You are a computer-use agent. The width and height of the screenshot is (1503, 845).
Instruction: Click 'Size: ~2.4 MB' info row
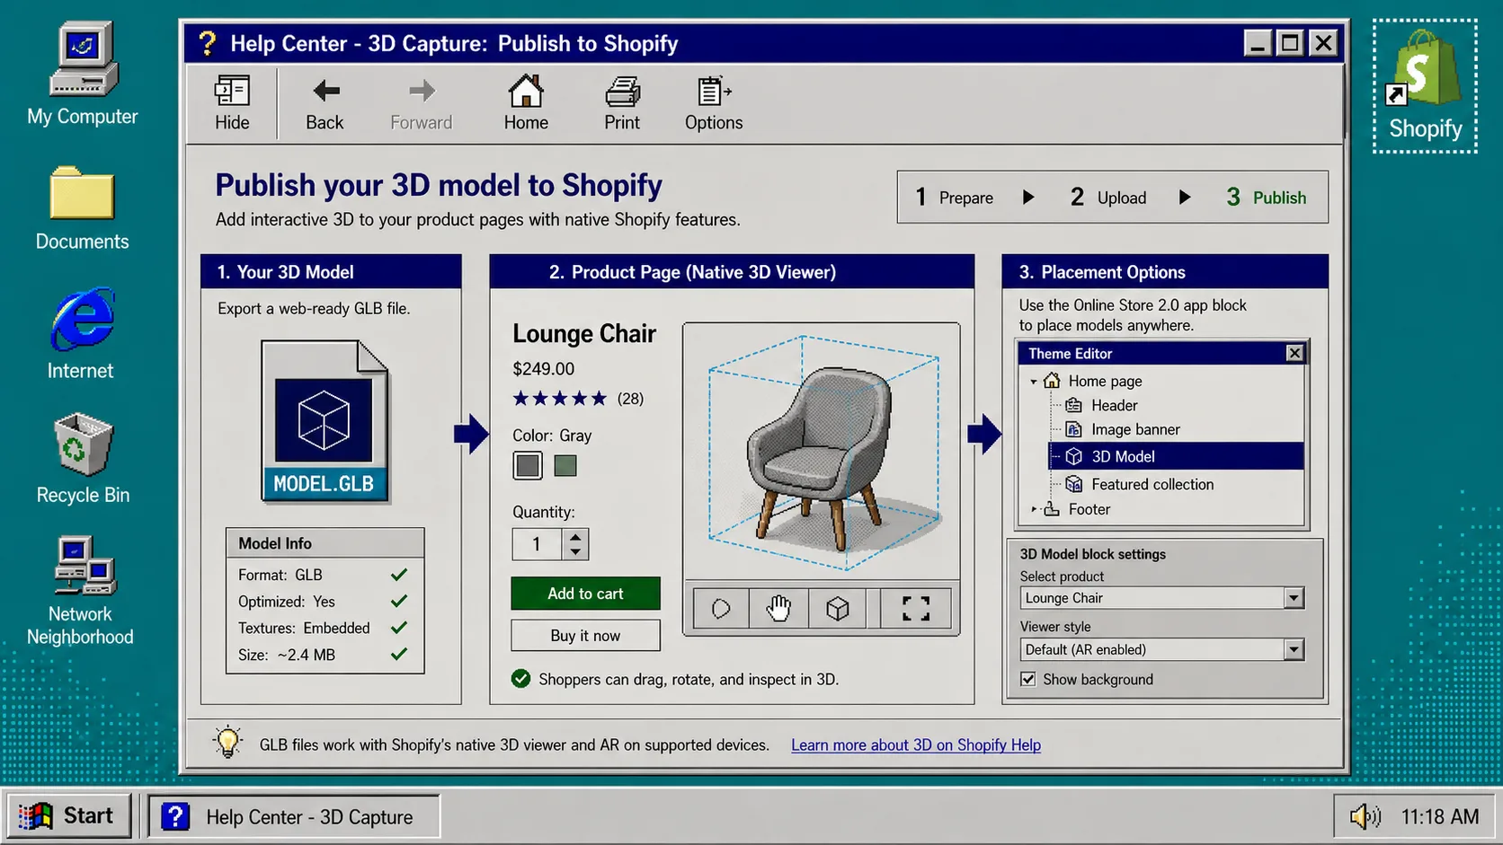(x=324, y=655)
